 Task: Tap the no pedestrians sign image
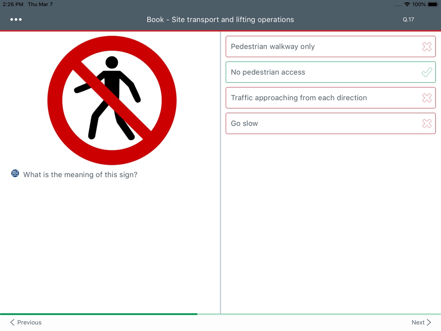[112, 101]
